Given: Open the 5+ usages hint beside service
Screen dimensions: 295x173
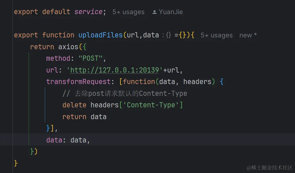Looking at the screenshot, I should tap(128, 12).
